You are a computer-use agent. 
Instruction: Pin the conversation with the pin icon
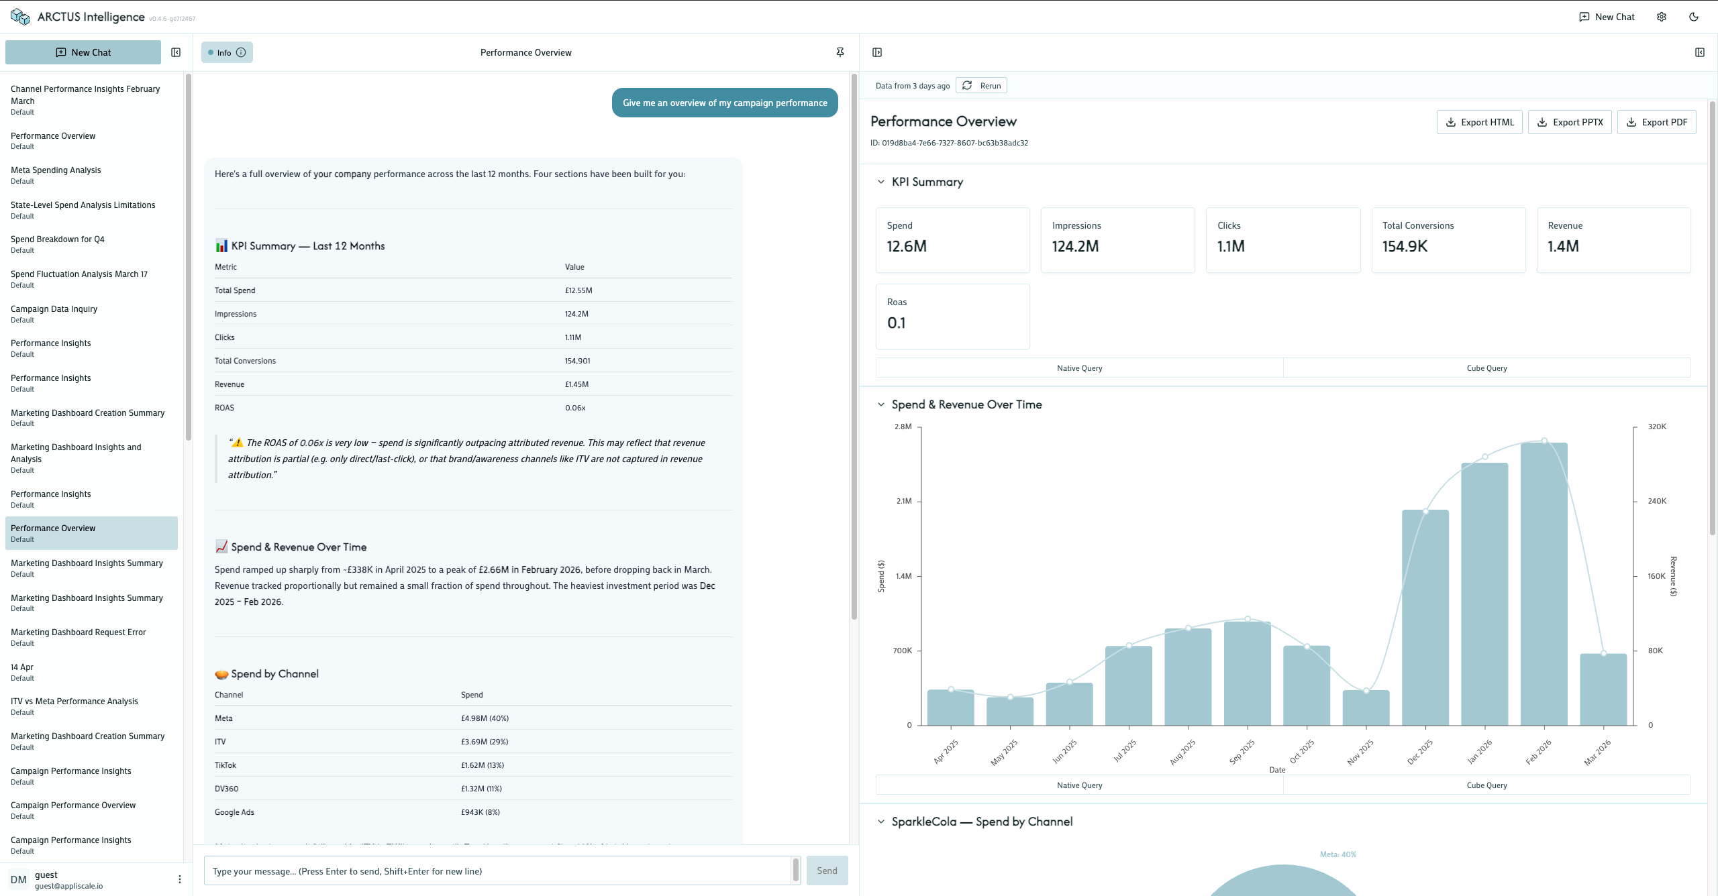click(x=840, y=52)
